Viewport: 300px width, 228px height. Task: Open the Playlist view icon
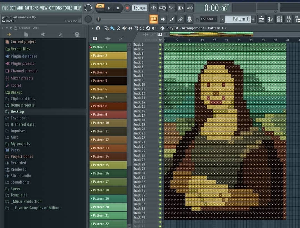coord(261,19)
